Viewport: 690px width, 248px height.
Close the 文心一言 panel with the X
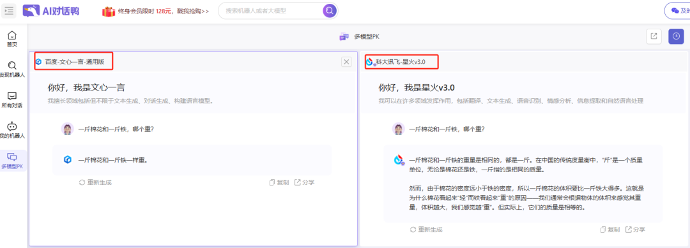coord(347,62)
